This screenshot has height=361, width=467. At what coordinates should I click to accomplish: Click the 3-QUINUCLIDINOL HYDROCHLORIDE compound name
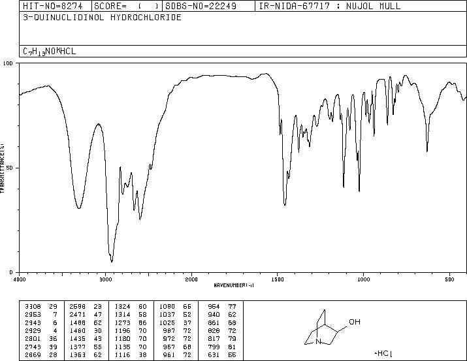coord(102,18)
